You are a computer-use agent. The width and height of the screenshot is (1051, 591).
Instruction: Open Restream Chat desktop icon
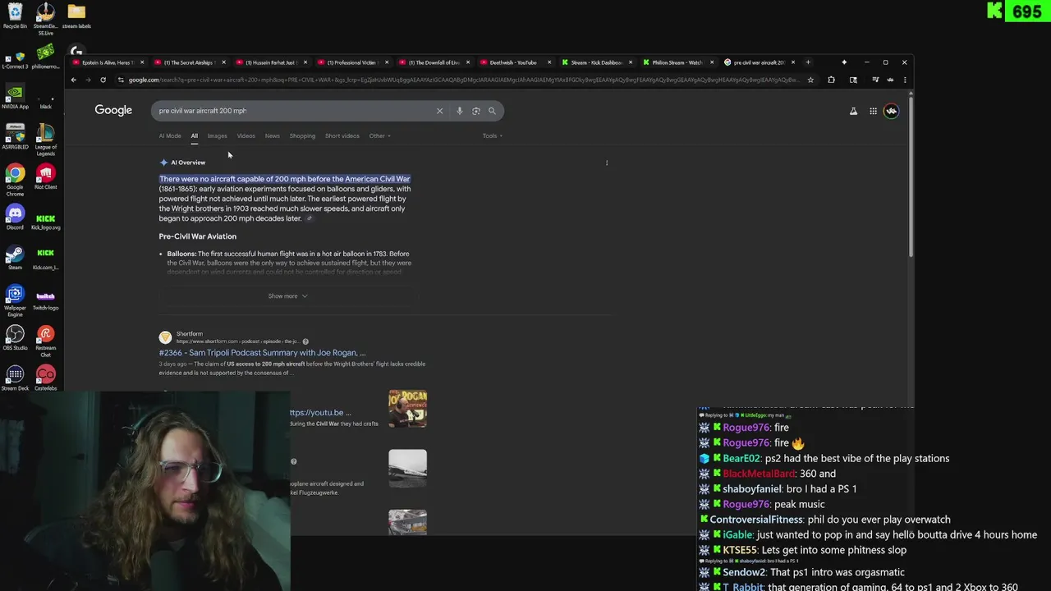[x=45, y=341]
